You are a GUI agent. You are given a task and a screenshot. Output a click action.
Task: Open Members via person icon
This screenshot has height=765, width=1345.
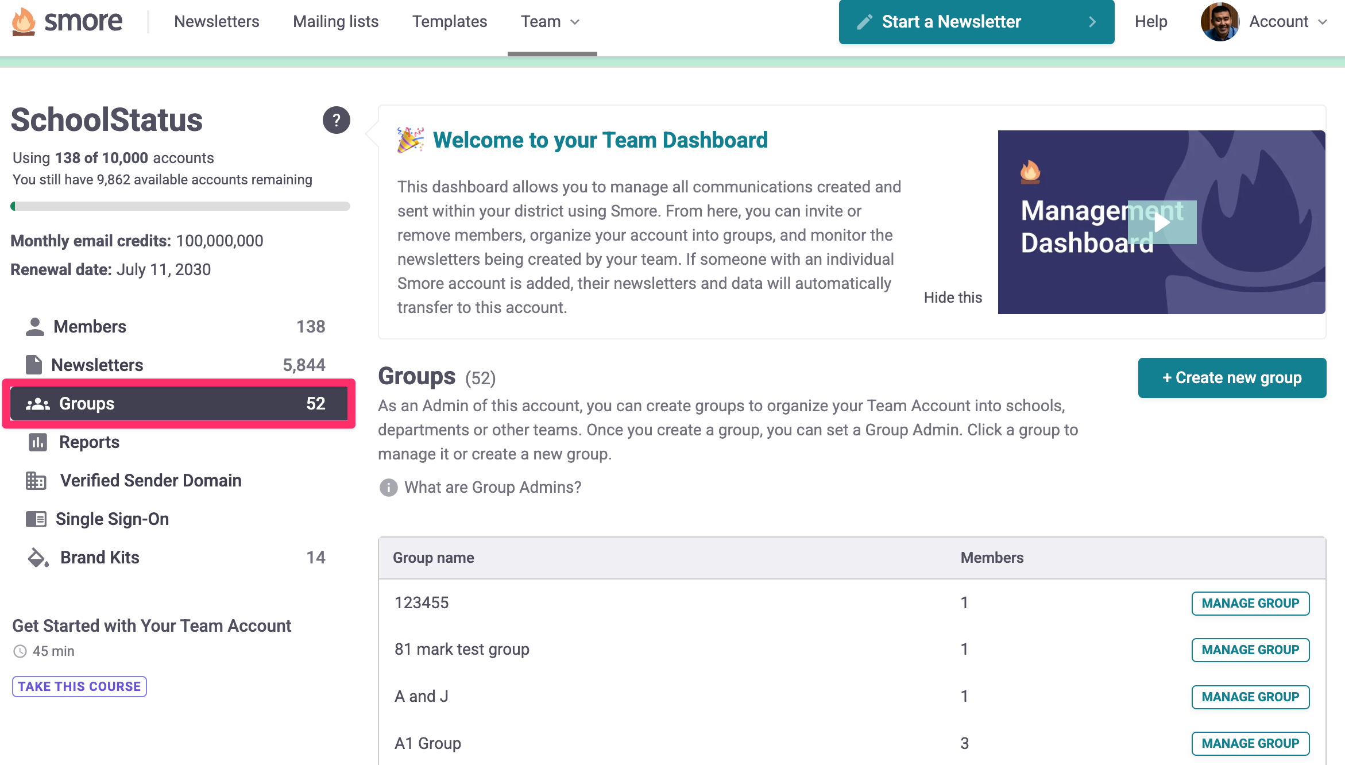point(35,326)
